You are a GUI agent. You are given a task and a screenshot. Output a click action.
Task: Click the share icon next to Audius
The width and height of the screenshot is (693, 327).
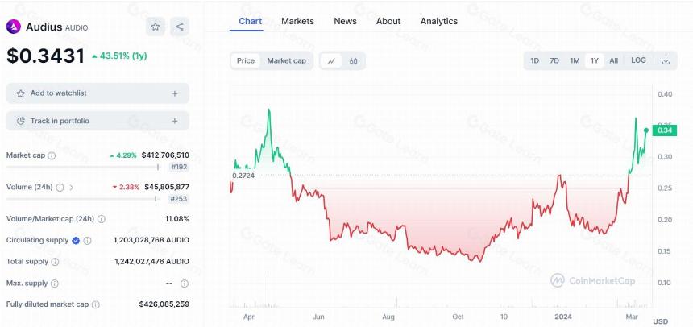click(x=180, y=27)
